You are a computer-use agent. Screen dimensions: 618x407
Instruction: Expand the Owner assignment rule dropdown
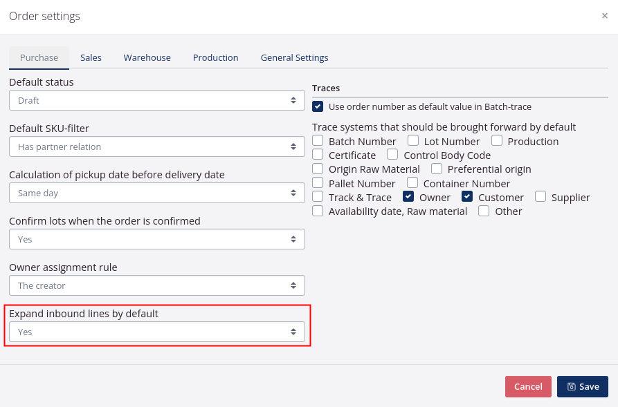(x=156, y=285)
